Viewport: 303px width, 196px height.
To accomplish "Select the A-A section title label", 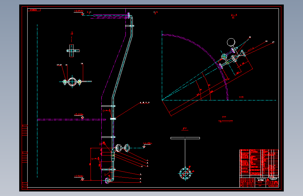I will pyautogui.click(x=234, y=15).
